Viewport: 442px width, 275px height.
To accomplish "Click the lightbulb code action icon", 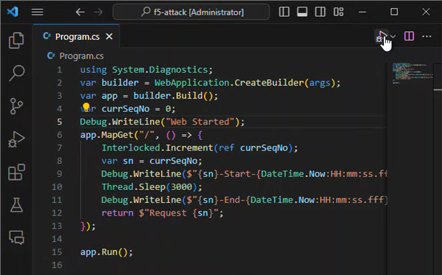I will pos(86,108).
